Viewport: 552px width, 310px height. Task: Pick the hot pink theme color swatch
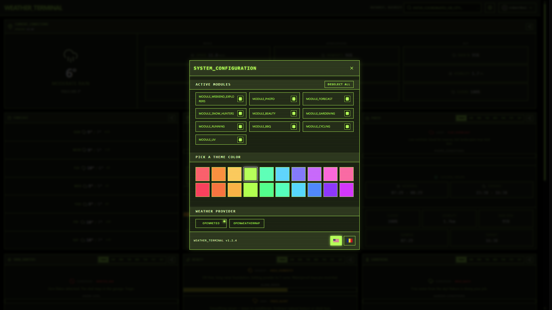click(x=330, y=174)
